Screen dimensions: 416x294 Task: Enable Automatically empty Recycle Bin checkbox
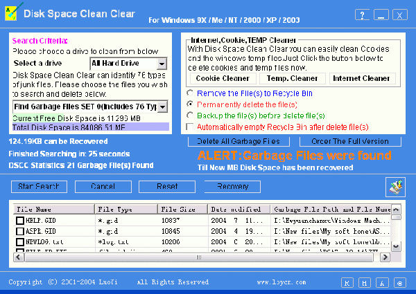[190, 127]
